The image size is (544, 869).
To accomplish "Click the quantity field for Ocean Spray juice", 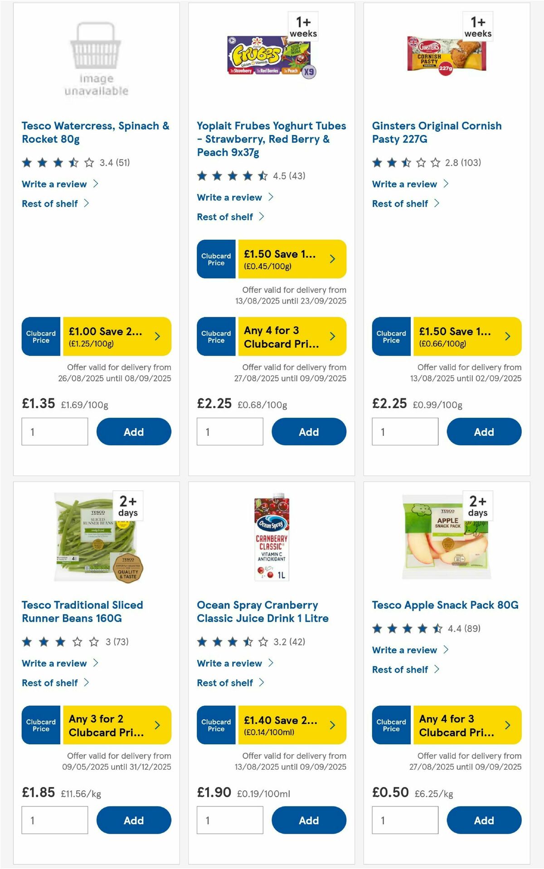I will [230, 820].
